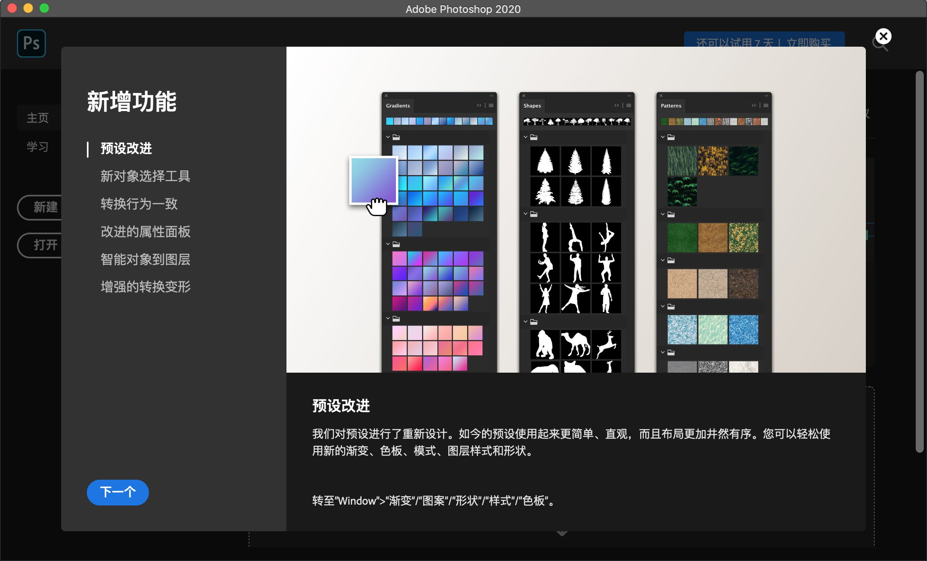Open the Shapes panel hamburger menu

click(628, 105)
